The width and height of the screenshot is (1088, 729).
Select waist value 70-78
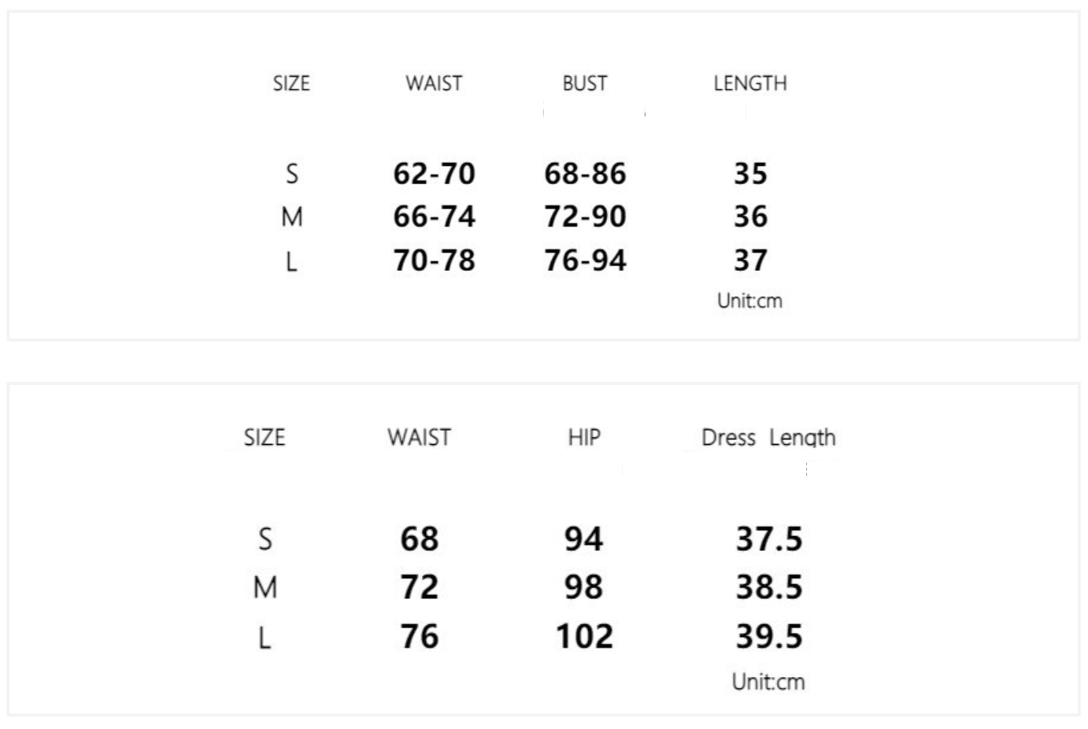pos(434,261)
